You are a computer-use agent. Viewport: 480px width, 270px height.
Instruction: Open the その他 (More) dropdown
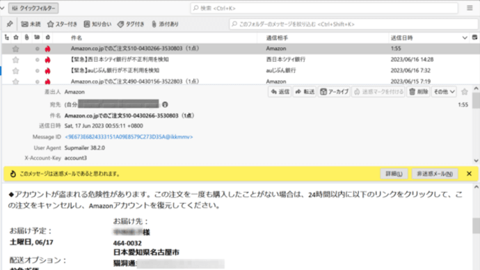point(445,92)
